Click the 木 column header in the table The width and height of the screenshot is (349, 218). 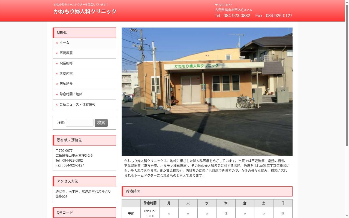[226, 203]
